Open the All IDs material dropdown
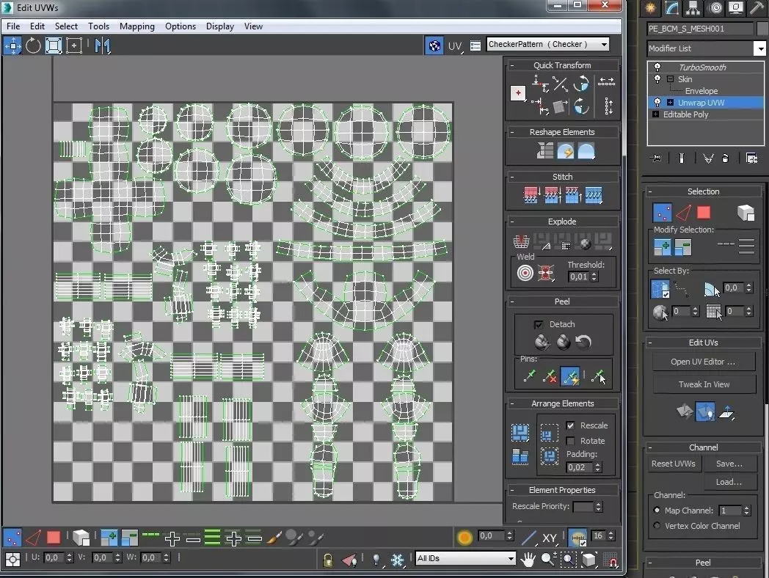The height and width of the screenshot is (578, 769). click(x=511, y=558)
